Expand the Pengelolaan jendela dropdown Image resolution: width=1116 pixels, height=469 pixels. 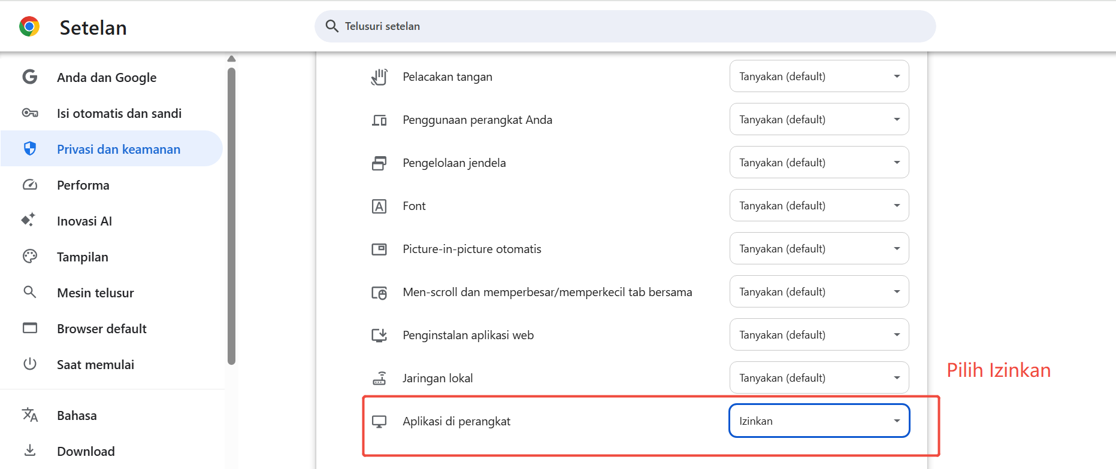[x=819, y=163]
